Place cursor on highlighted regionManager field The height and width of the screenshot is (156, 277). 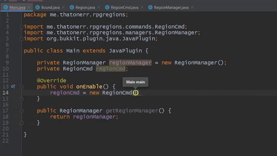coord(130,62)
